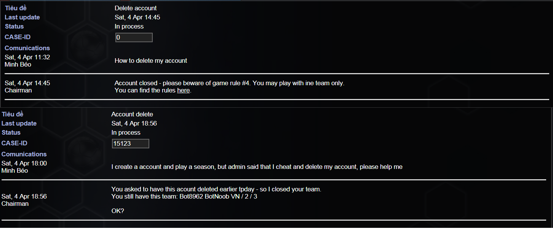The image size is (553, 229).
Task: Click Chairman under the 18:56 message timestamp
Action: [15, 204]
